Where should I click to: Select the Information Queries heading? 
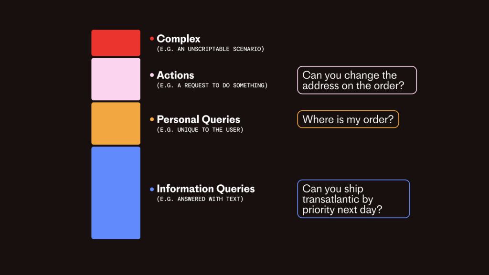(205, 189)
